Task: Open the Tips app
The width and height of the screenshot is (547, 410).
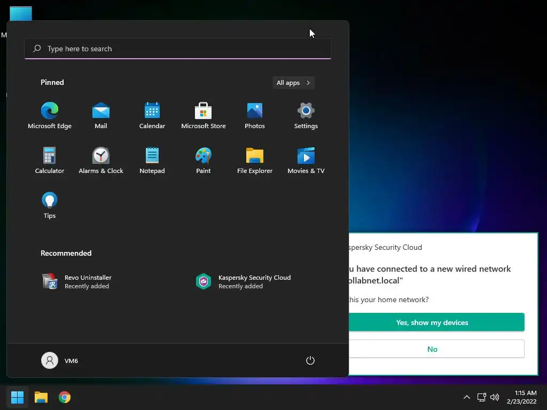Action: coord(50,206)
